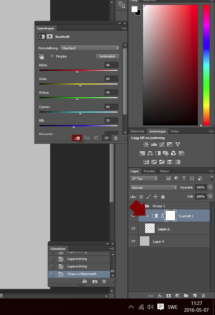Toggle the layer filter switch on/off
215x315 pixels.
click(212, 178)
